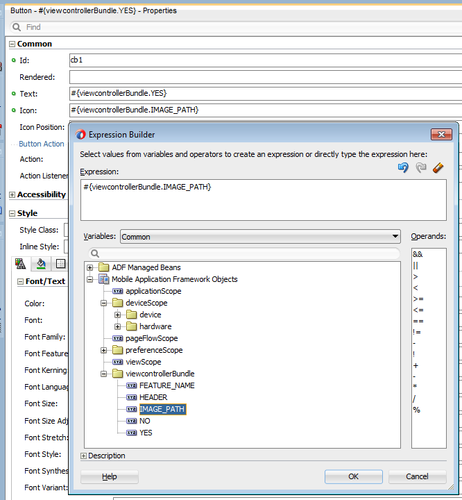Select the paint bucket background style tab
The width and height of the screenshot is (462, 500).
(x=41, y=264)
